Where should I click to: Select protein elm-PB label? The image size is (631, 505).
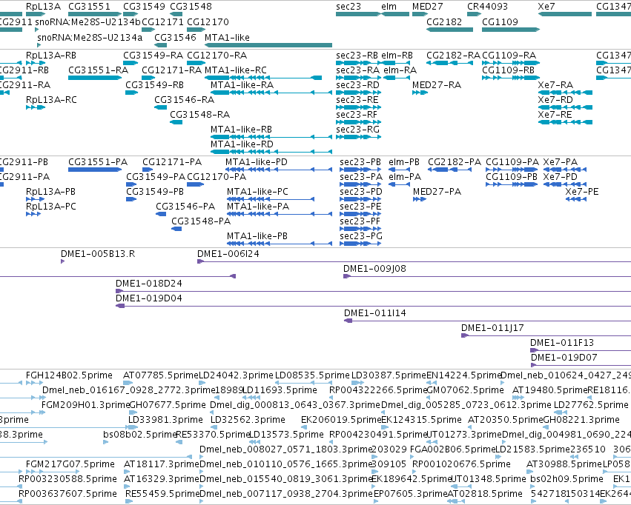[404, 162]
